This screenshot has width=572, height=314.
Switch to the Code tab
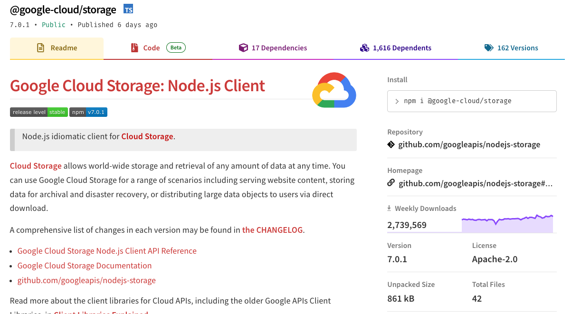coord(158,48)
